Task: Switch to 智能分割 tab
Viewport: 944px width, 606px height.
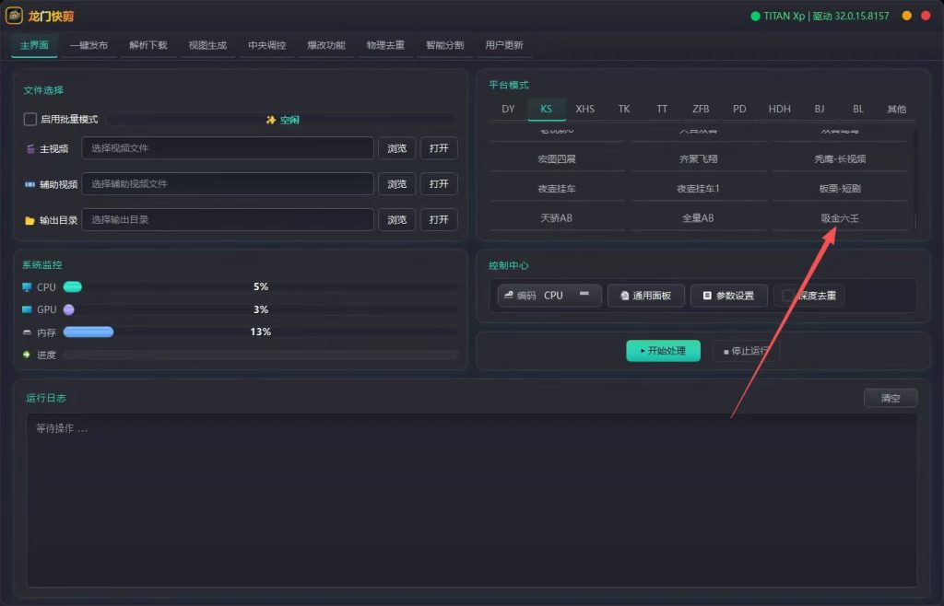Action: click(445, 45)
